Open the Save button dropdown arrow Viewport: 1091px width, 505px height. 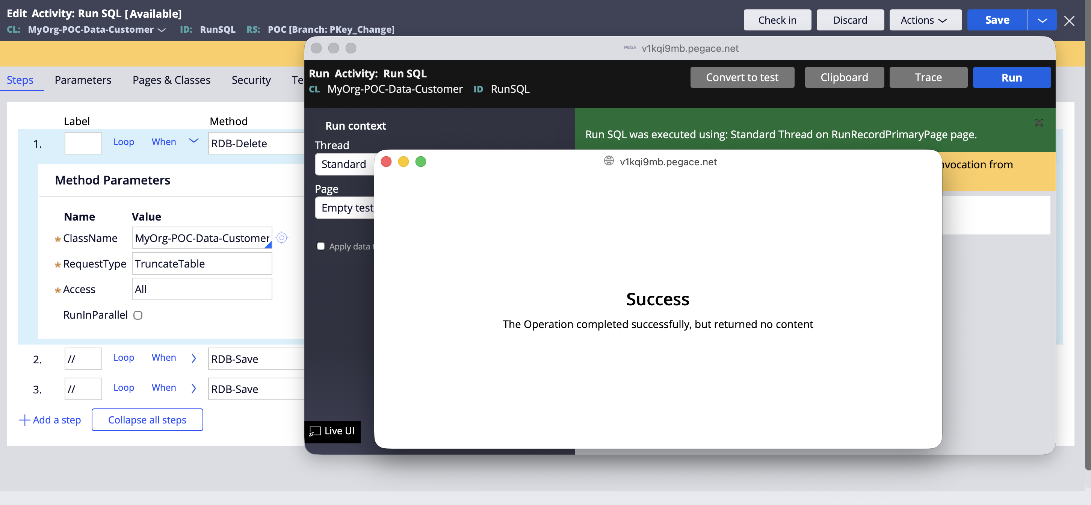point(1042,20)
